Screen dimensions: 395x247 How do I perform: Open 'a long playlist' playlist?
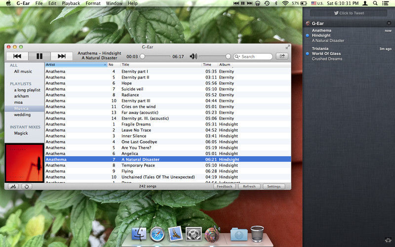(x=27, y=90)
